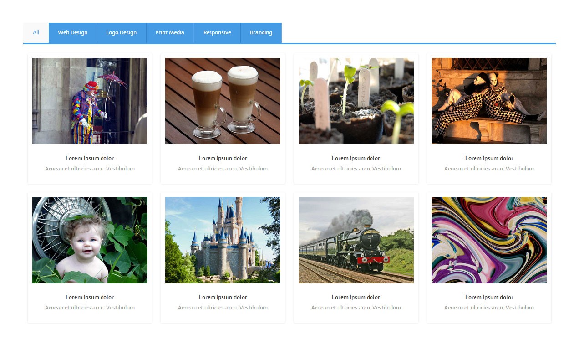Viewport: 579px width, 350px height.
Task: Select the All filter tab
Action: (36, 32)
